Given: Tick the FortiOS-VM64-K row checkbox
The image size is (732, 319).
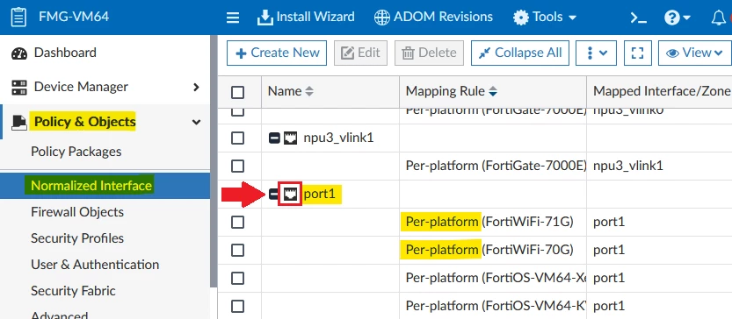Looking at the screenshot, I should [237, 306].
